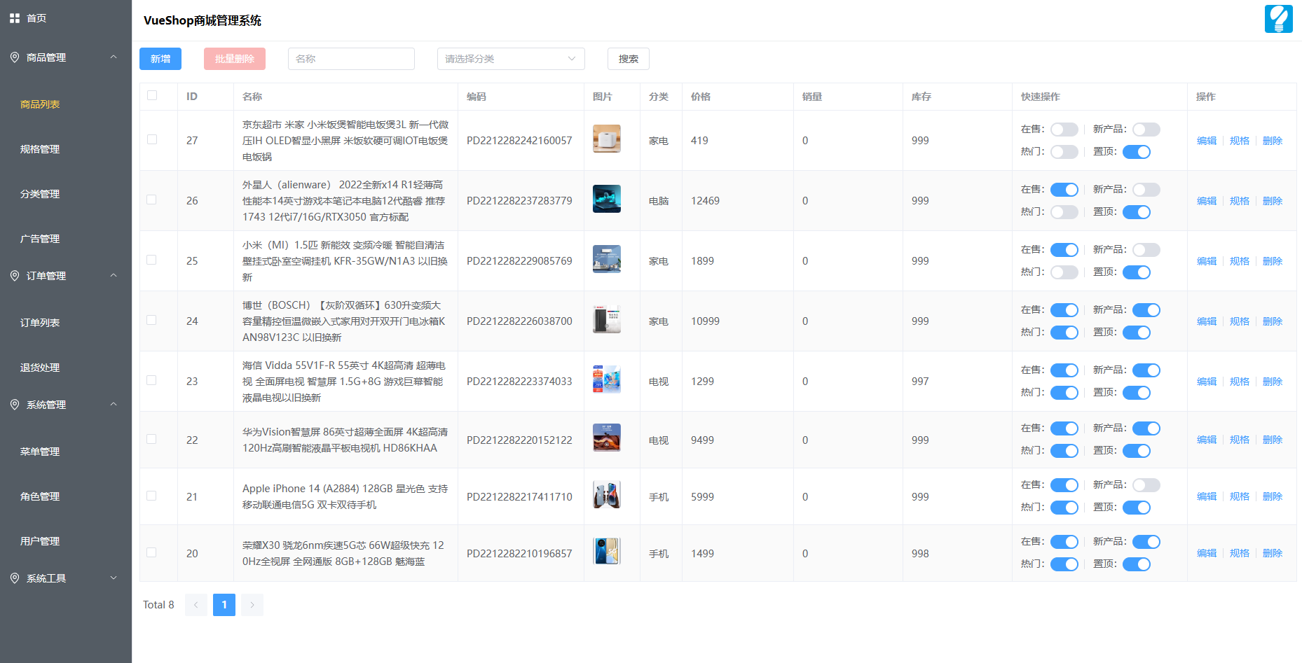Click the pin icon next to 系统管理
1302x663 pixels.
(x=15, y=405)
